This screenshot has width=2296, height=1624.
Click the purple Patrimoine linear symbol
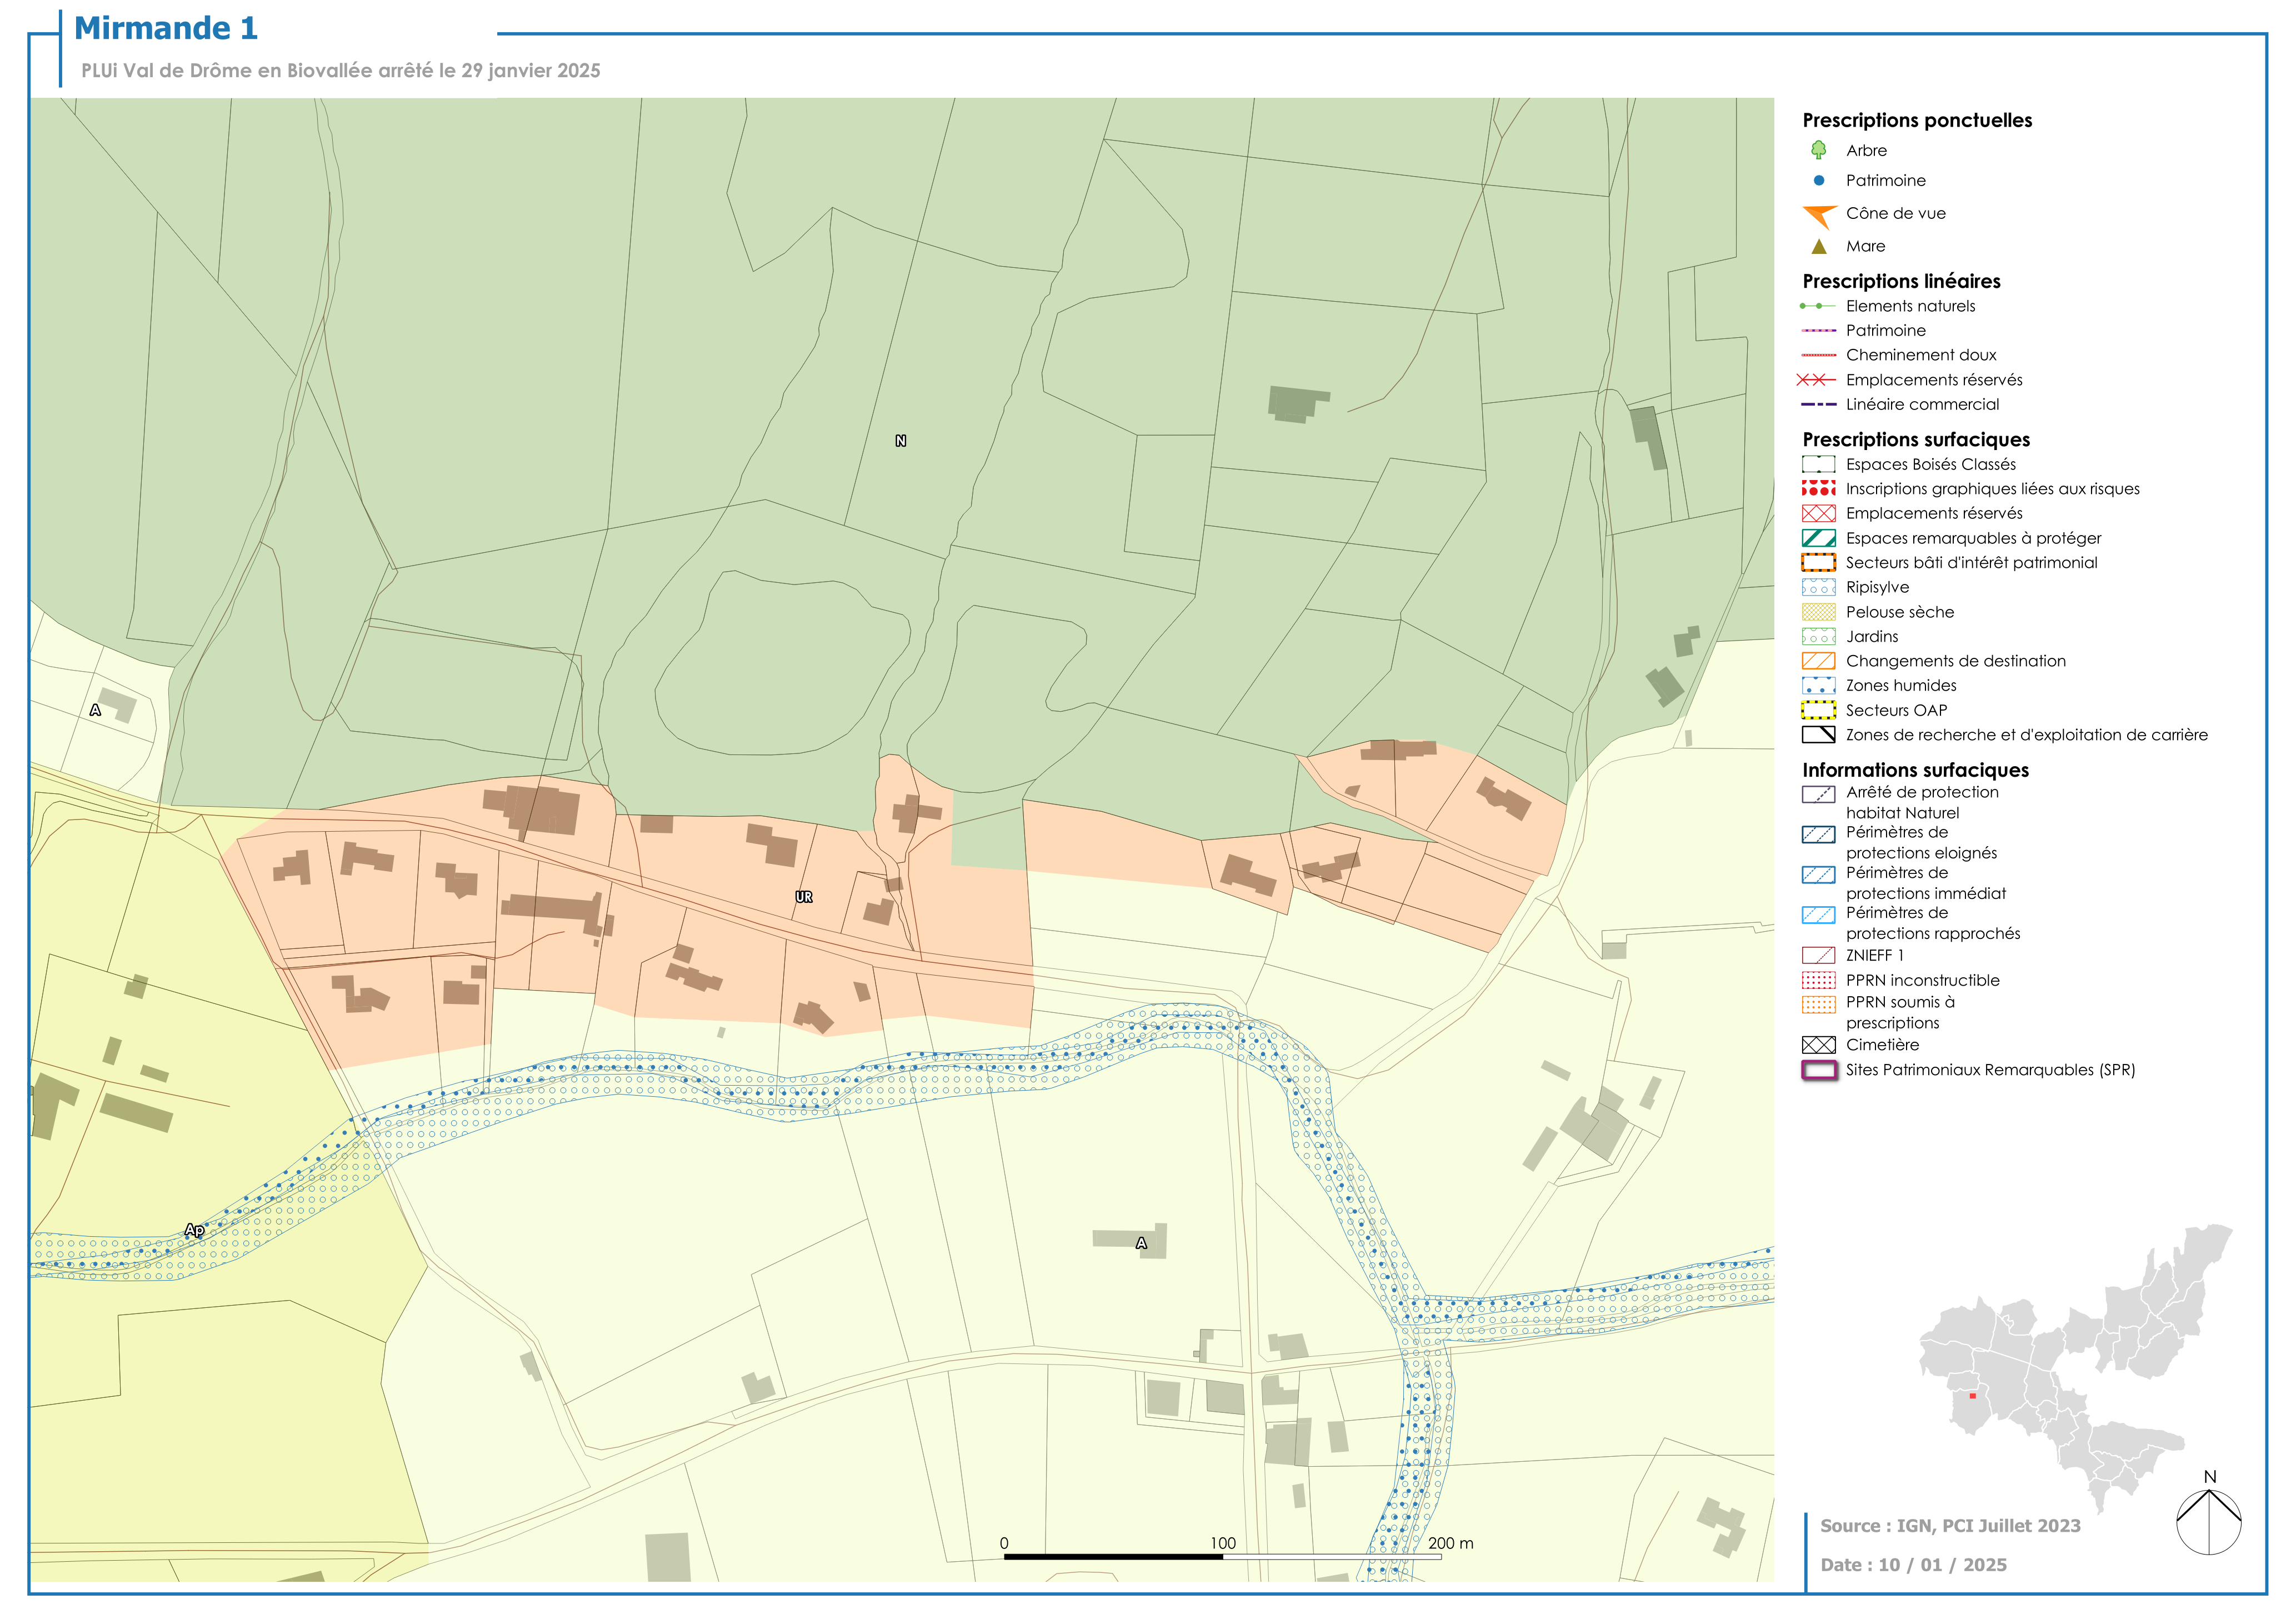pos(1818,330)
